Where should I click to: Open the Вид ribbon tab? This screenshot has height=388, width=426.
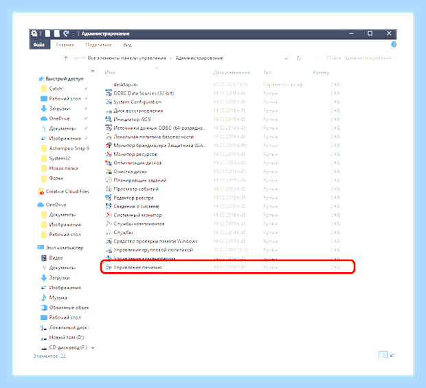pyautogui.click(x=127, y=45)
